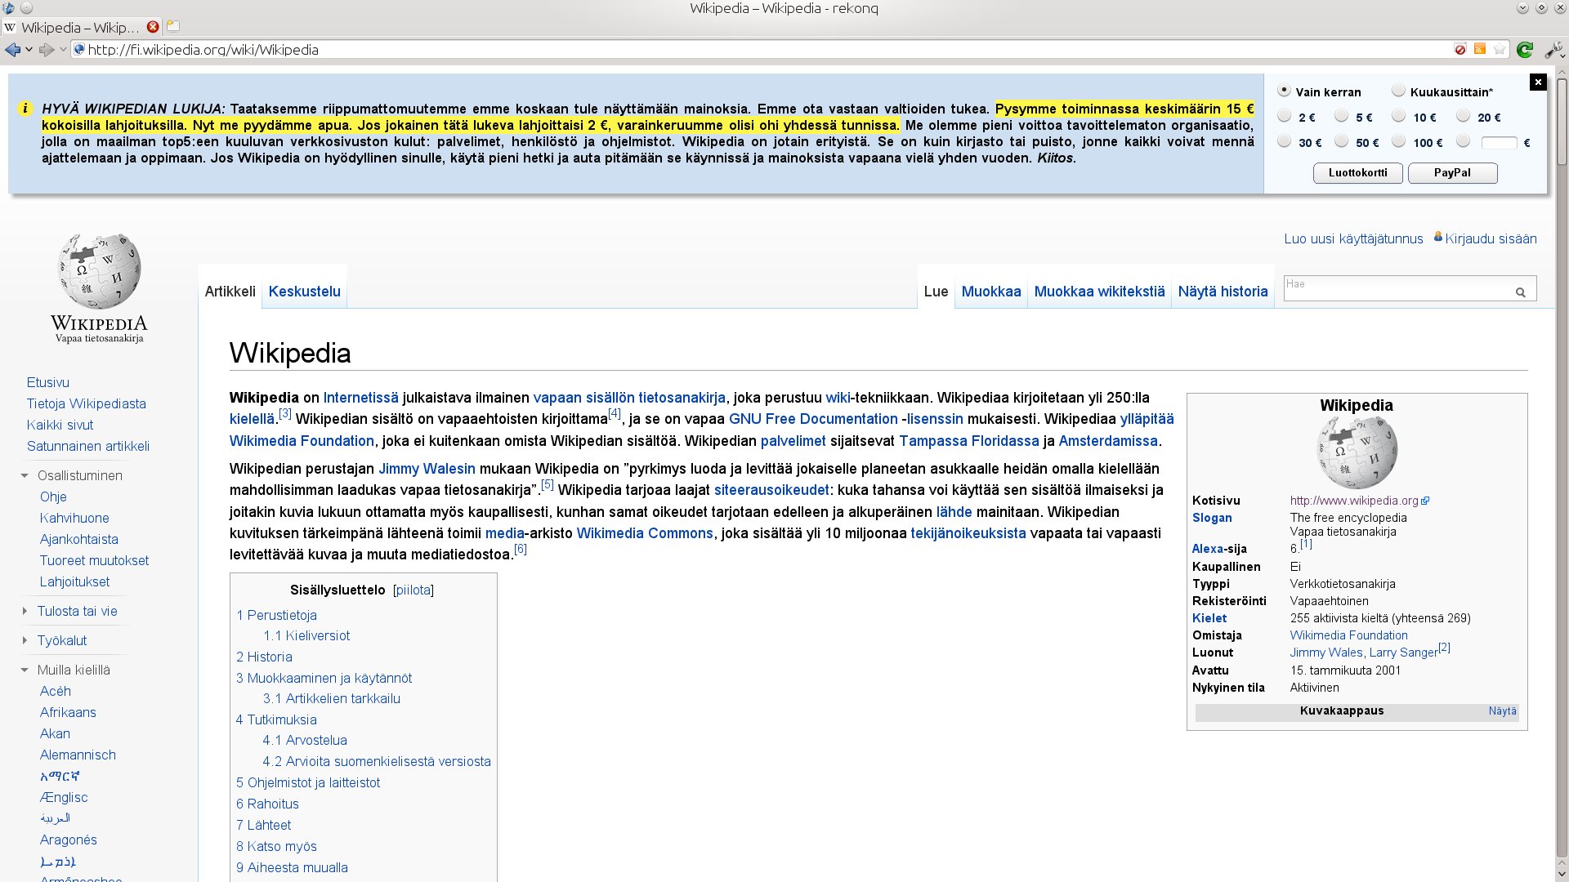This screenshot has height=882, width=1569.
Task: Click the red ad-block icon in address bar
Action: pyautogui.click(x=1460, y=50)
